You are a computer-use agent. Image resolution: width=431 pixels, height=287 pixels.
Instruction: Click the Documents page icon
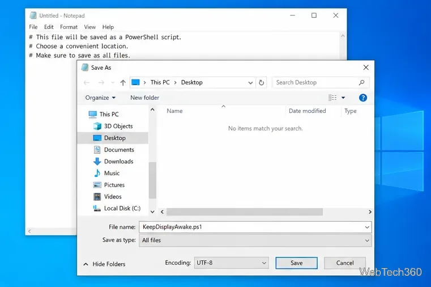pos(97,150)
